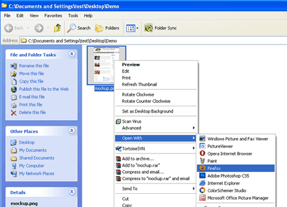Open with Internet Explorer
287x207 pixels.
pos(236,183)
